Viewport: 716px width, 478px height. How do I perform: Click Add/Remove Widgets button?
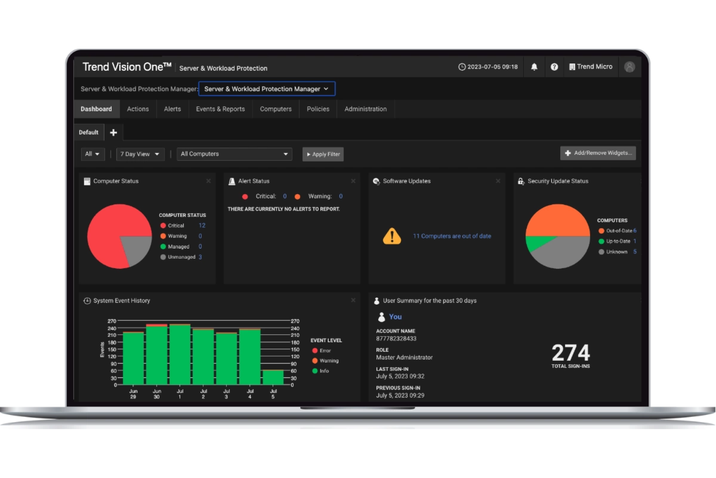click(x=598, y=153)
